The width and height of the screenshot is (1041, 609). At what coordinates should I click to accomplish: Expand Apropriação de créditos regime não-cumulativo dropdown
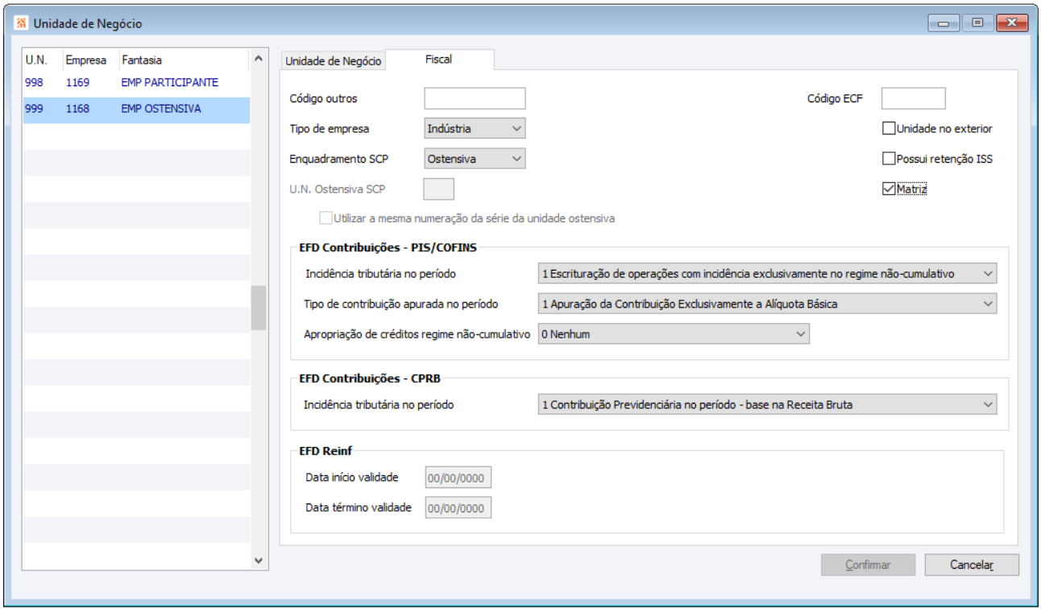[674, 334]
